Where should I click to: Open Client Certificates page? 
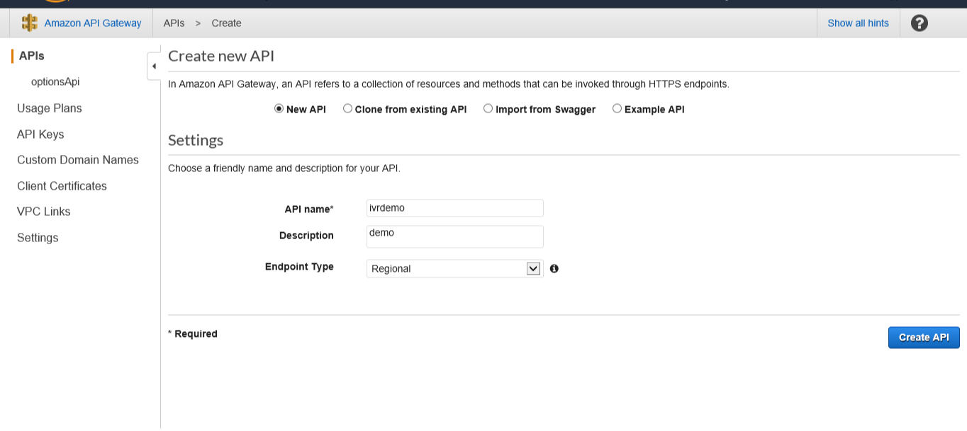[62, 186]
